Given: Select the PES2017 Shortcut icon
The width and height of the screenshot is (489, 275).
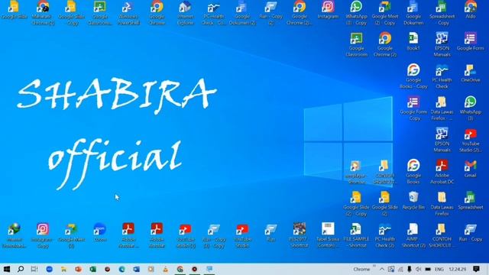Looking at the screenshot, I should click(300, 236).
